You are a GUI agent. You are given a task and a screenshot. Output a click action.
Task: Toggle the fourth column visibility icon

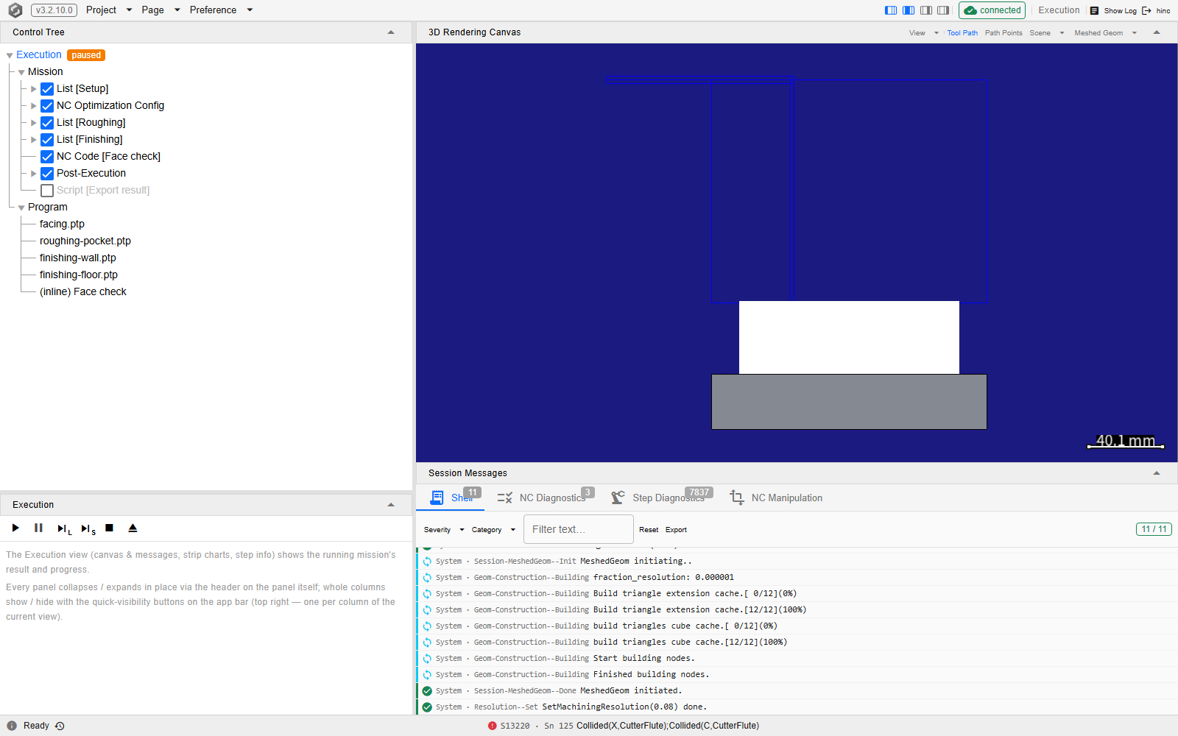[943, 10]
